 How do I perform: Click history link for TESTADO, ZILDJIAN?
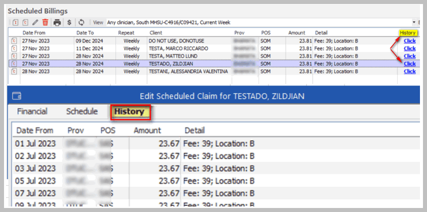coord(409,64)
